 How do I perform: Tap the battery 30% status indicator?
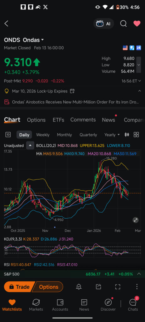[123, 7]
